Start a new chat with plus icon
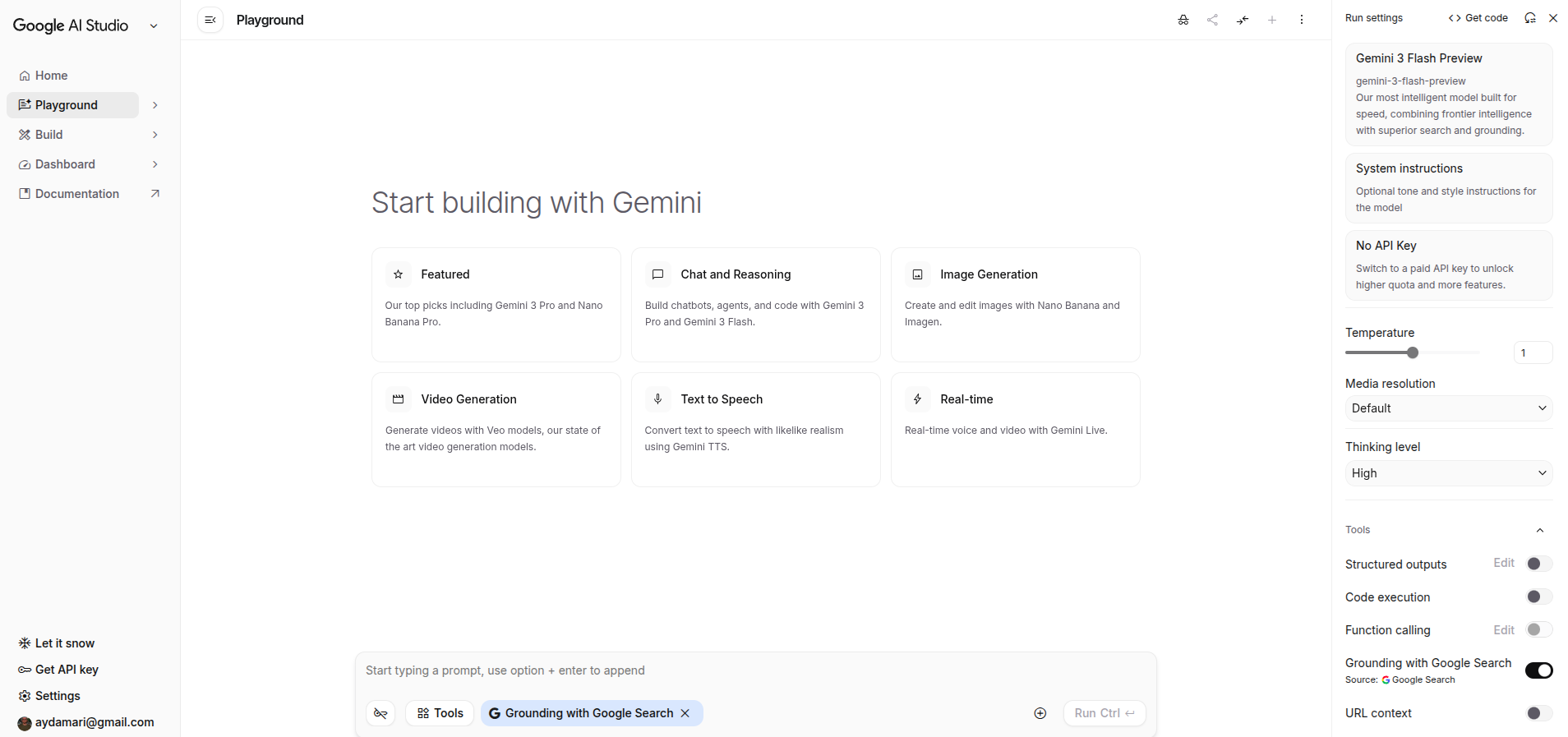 coord(1271,20)
